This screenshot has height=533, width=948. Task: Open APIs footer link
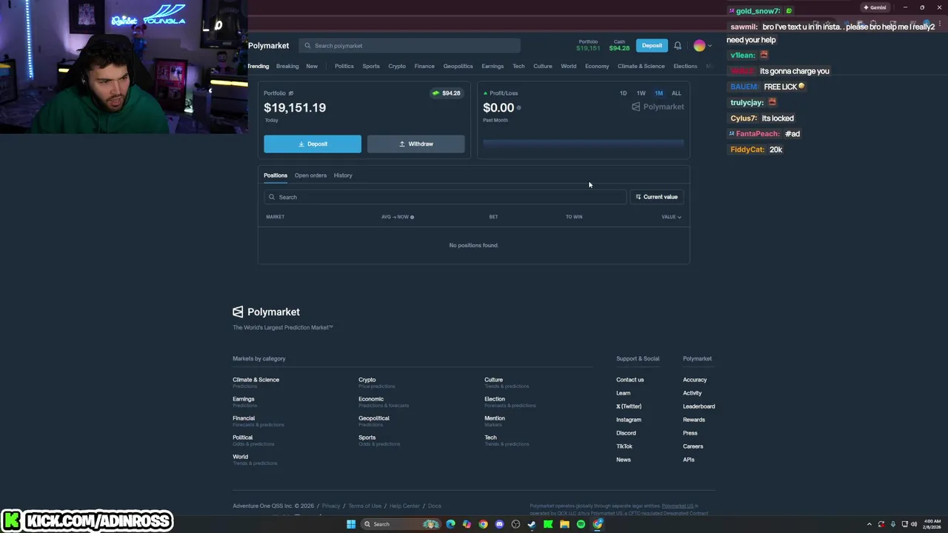coord(689,460)
